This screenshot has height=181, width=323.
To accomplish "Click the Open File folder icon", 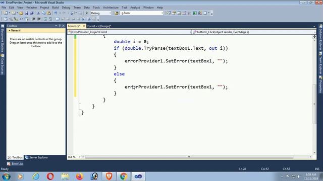I will 21,13.
